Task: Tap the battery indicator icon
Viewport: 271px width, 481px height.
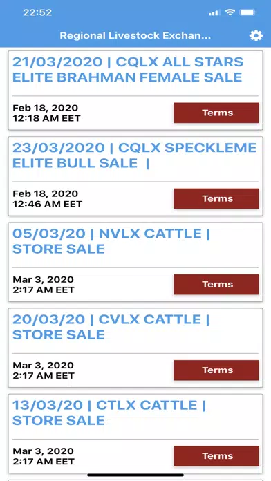Action: click(x=248, y=12)
